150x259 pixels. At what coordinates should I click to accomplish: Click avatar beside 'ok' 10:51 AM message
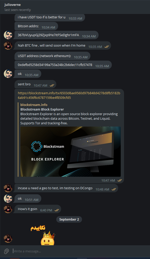point(8,199)
